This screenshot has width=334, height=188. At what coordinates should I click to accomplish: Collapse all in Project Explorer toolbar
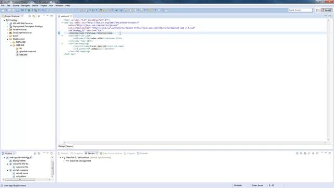[x=30, y=16]
